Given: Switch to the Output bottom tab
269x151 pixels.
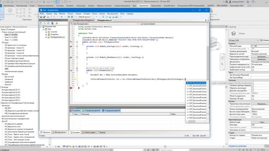Looking at the screenshot, I should point(101,133).
